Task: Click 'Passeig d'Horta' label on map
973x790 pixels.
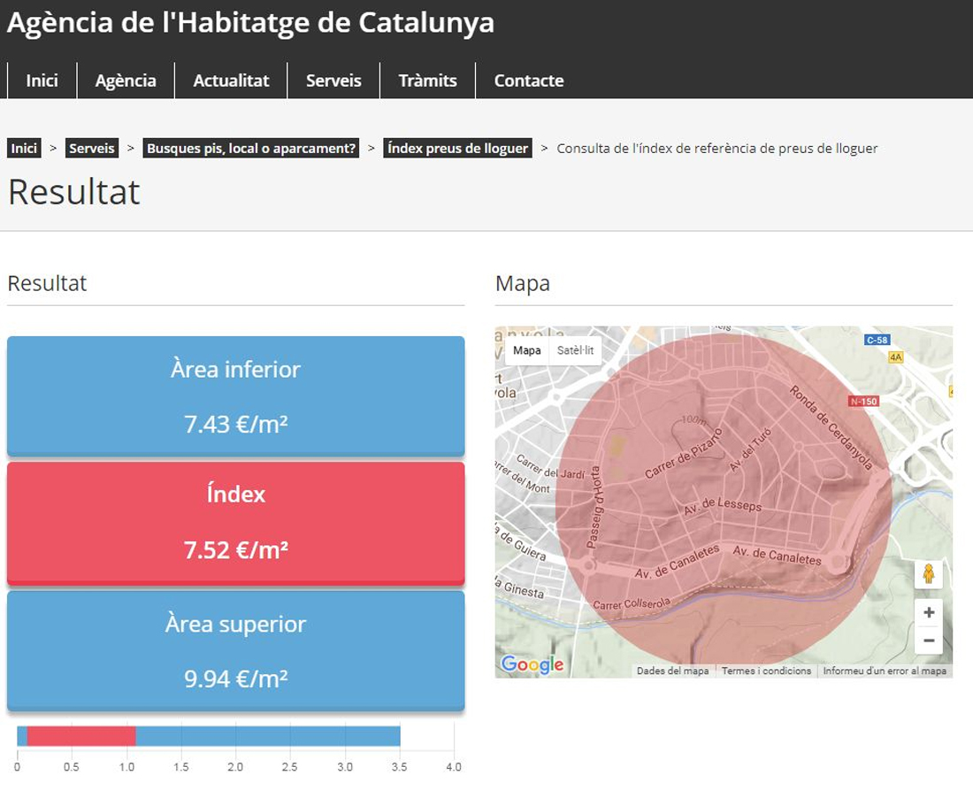Action: (594, 508)
